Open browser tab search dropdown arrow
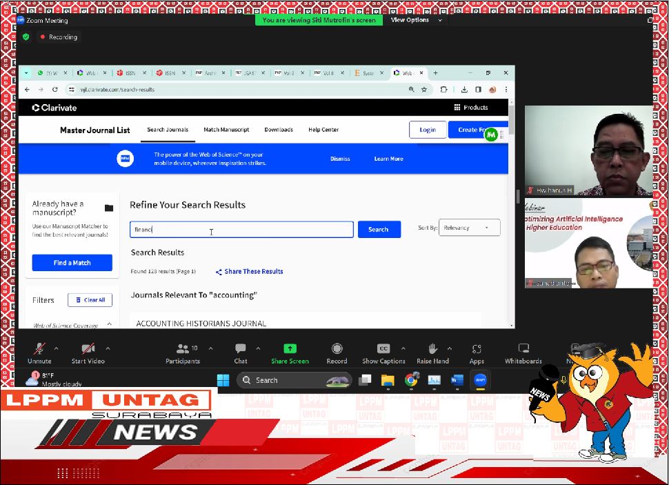This screenshot has height=485, width=669. [26, 73]
